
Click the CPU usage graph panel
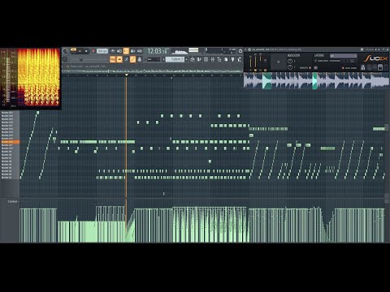click(x=180, y=51)
